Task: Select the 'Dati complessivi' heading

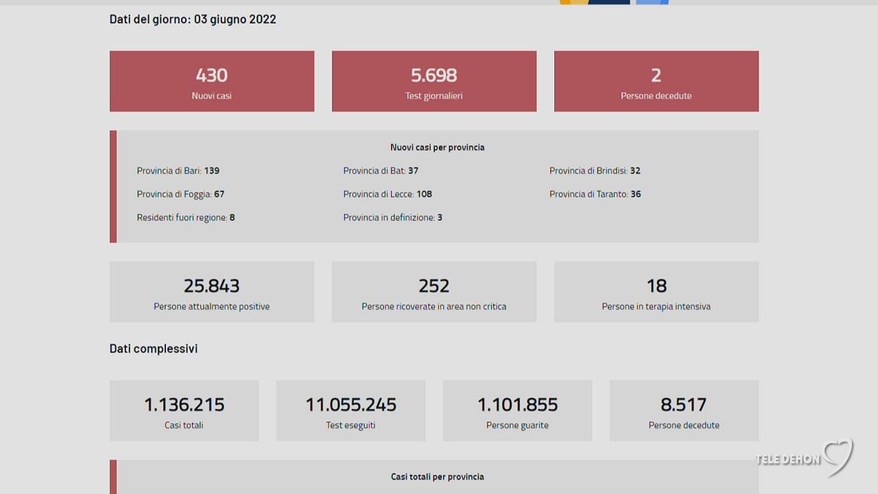Action: 154,349
